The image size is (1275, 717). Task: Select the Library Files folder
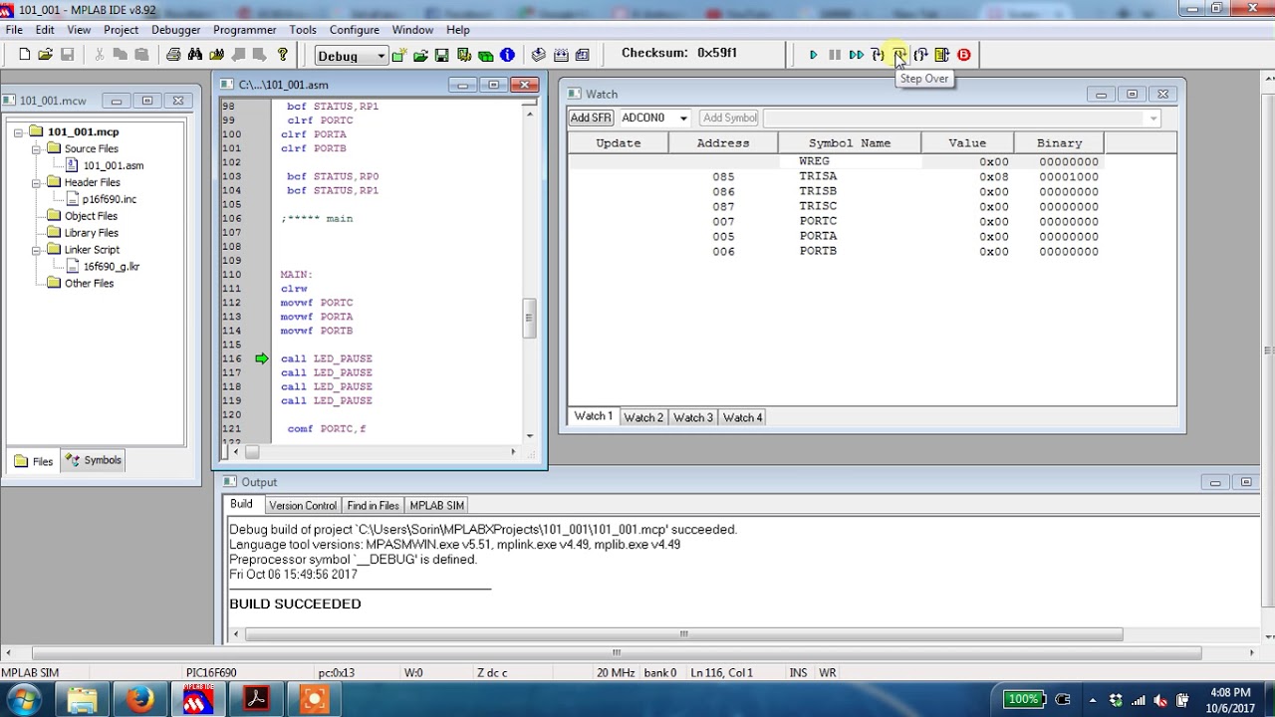pos(92,233)
